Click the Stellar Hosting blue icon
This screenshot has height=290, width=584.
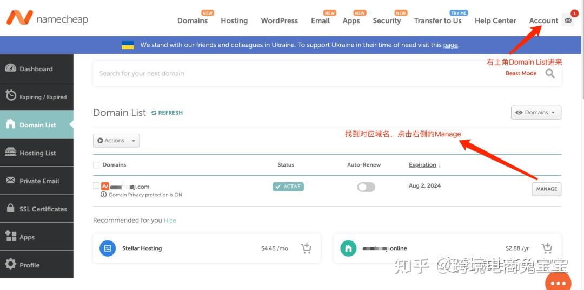[x=108, y=248]
